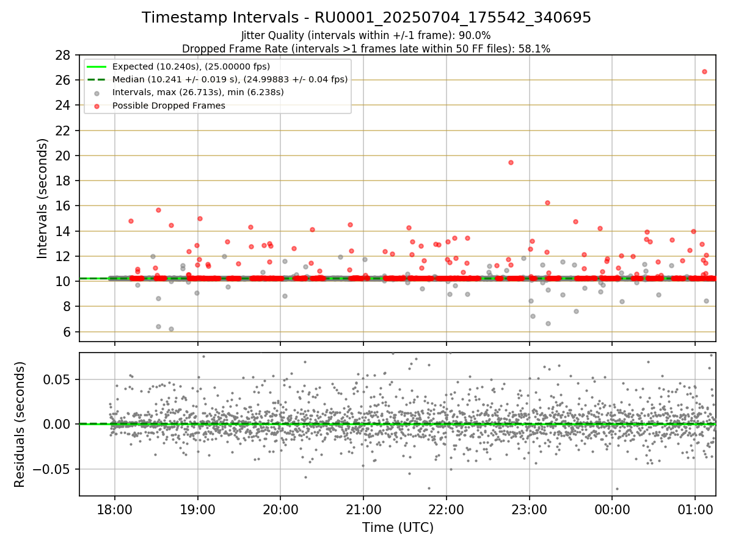The image size is (733, 549).
Task: Select the highest red outlier point near 26.7 seconds
Action: [704, 71]
